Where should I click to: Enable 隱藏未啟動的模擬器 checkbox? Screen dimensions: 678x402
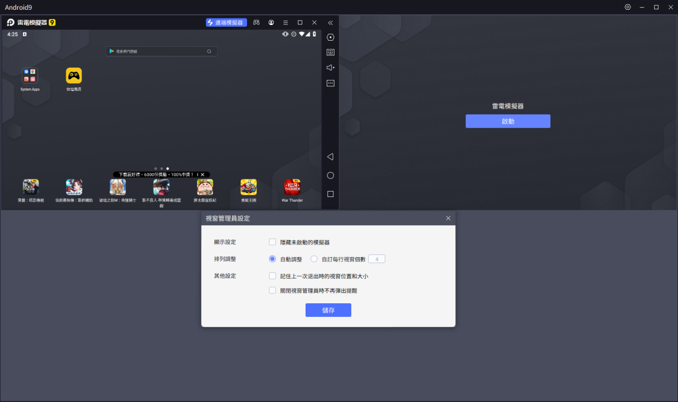point(273,242)
